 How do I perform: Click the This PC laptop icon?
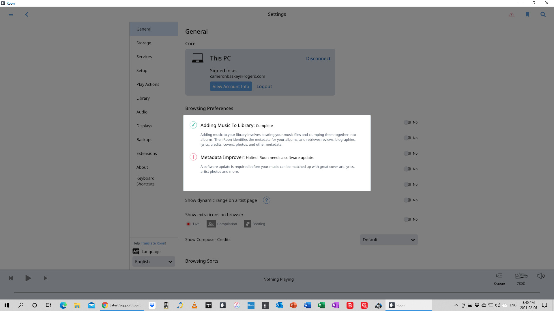click(x=198, y=58)
